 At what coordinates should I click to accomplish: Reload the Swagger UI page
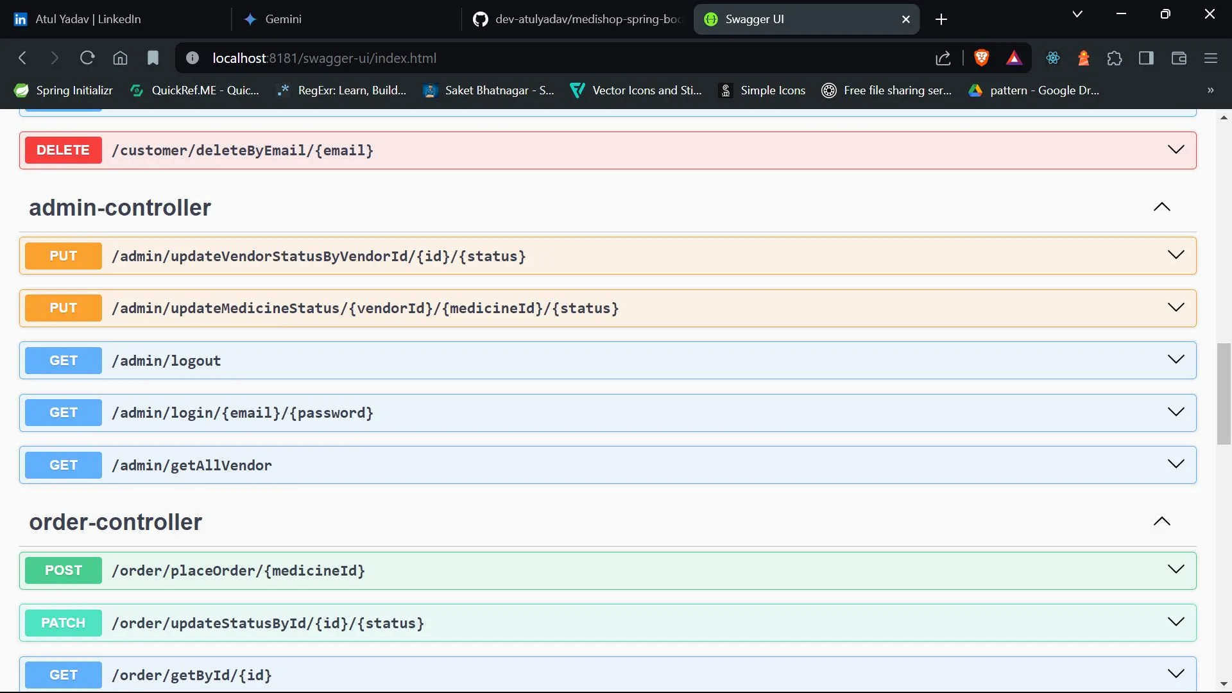click(87, 58)
